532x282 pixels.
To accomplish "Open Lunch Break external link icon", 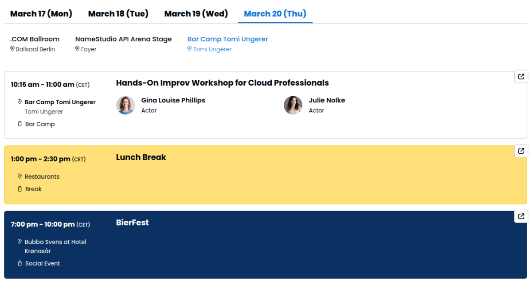I will pyautogui.click(x=521, y=151).
